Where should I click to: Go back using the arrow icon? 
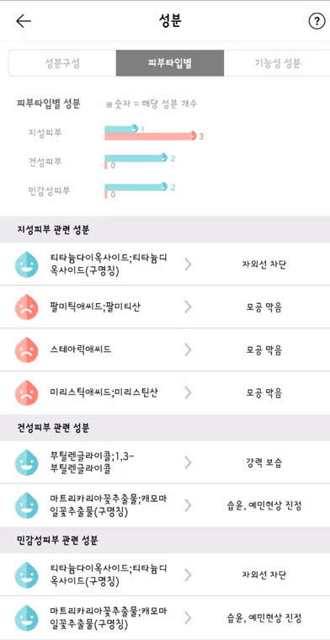point(24,22)
